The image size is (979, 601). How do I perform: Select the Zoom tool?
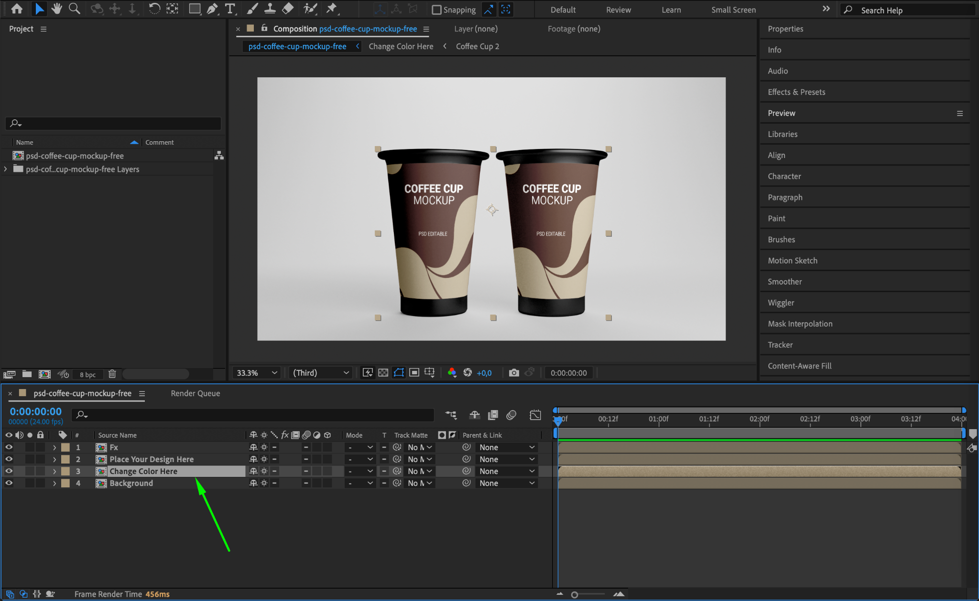(74, 9)
